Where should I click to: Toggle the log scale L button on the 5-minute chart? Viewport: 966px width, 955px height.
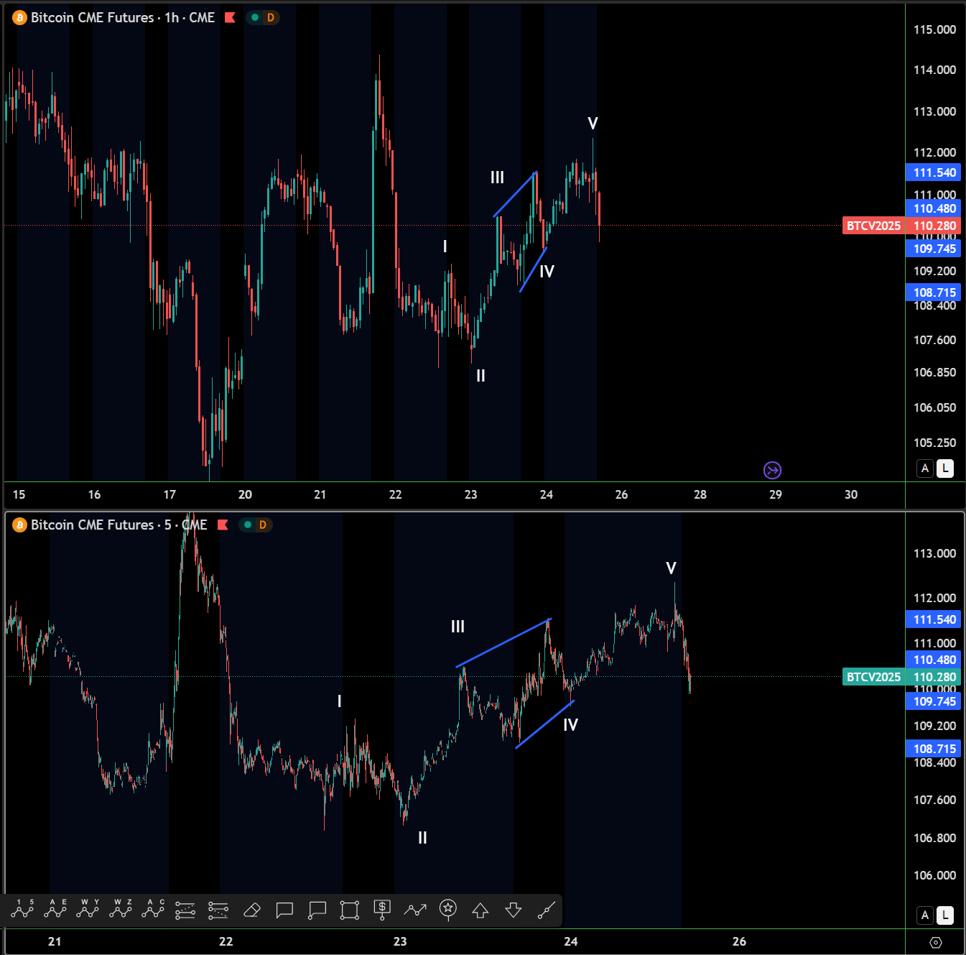[x=945, y=915]
